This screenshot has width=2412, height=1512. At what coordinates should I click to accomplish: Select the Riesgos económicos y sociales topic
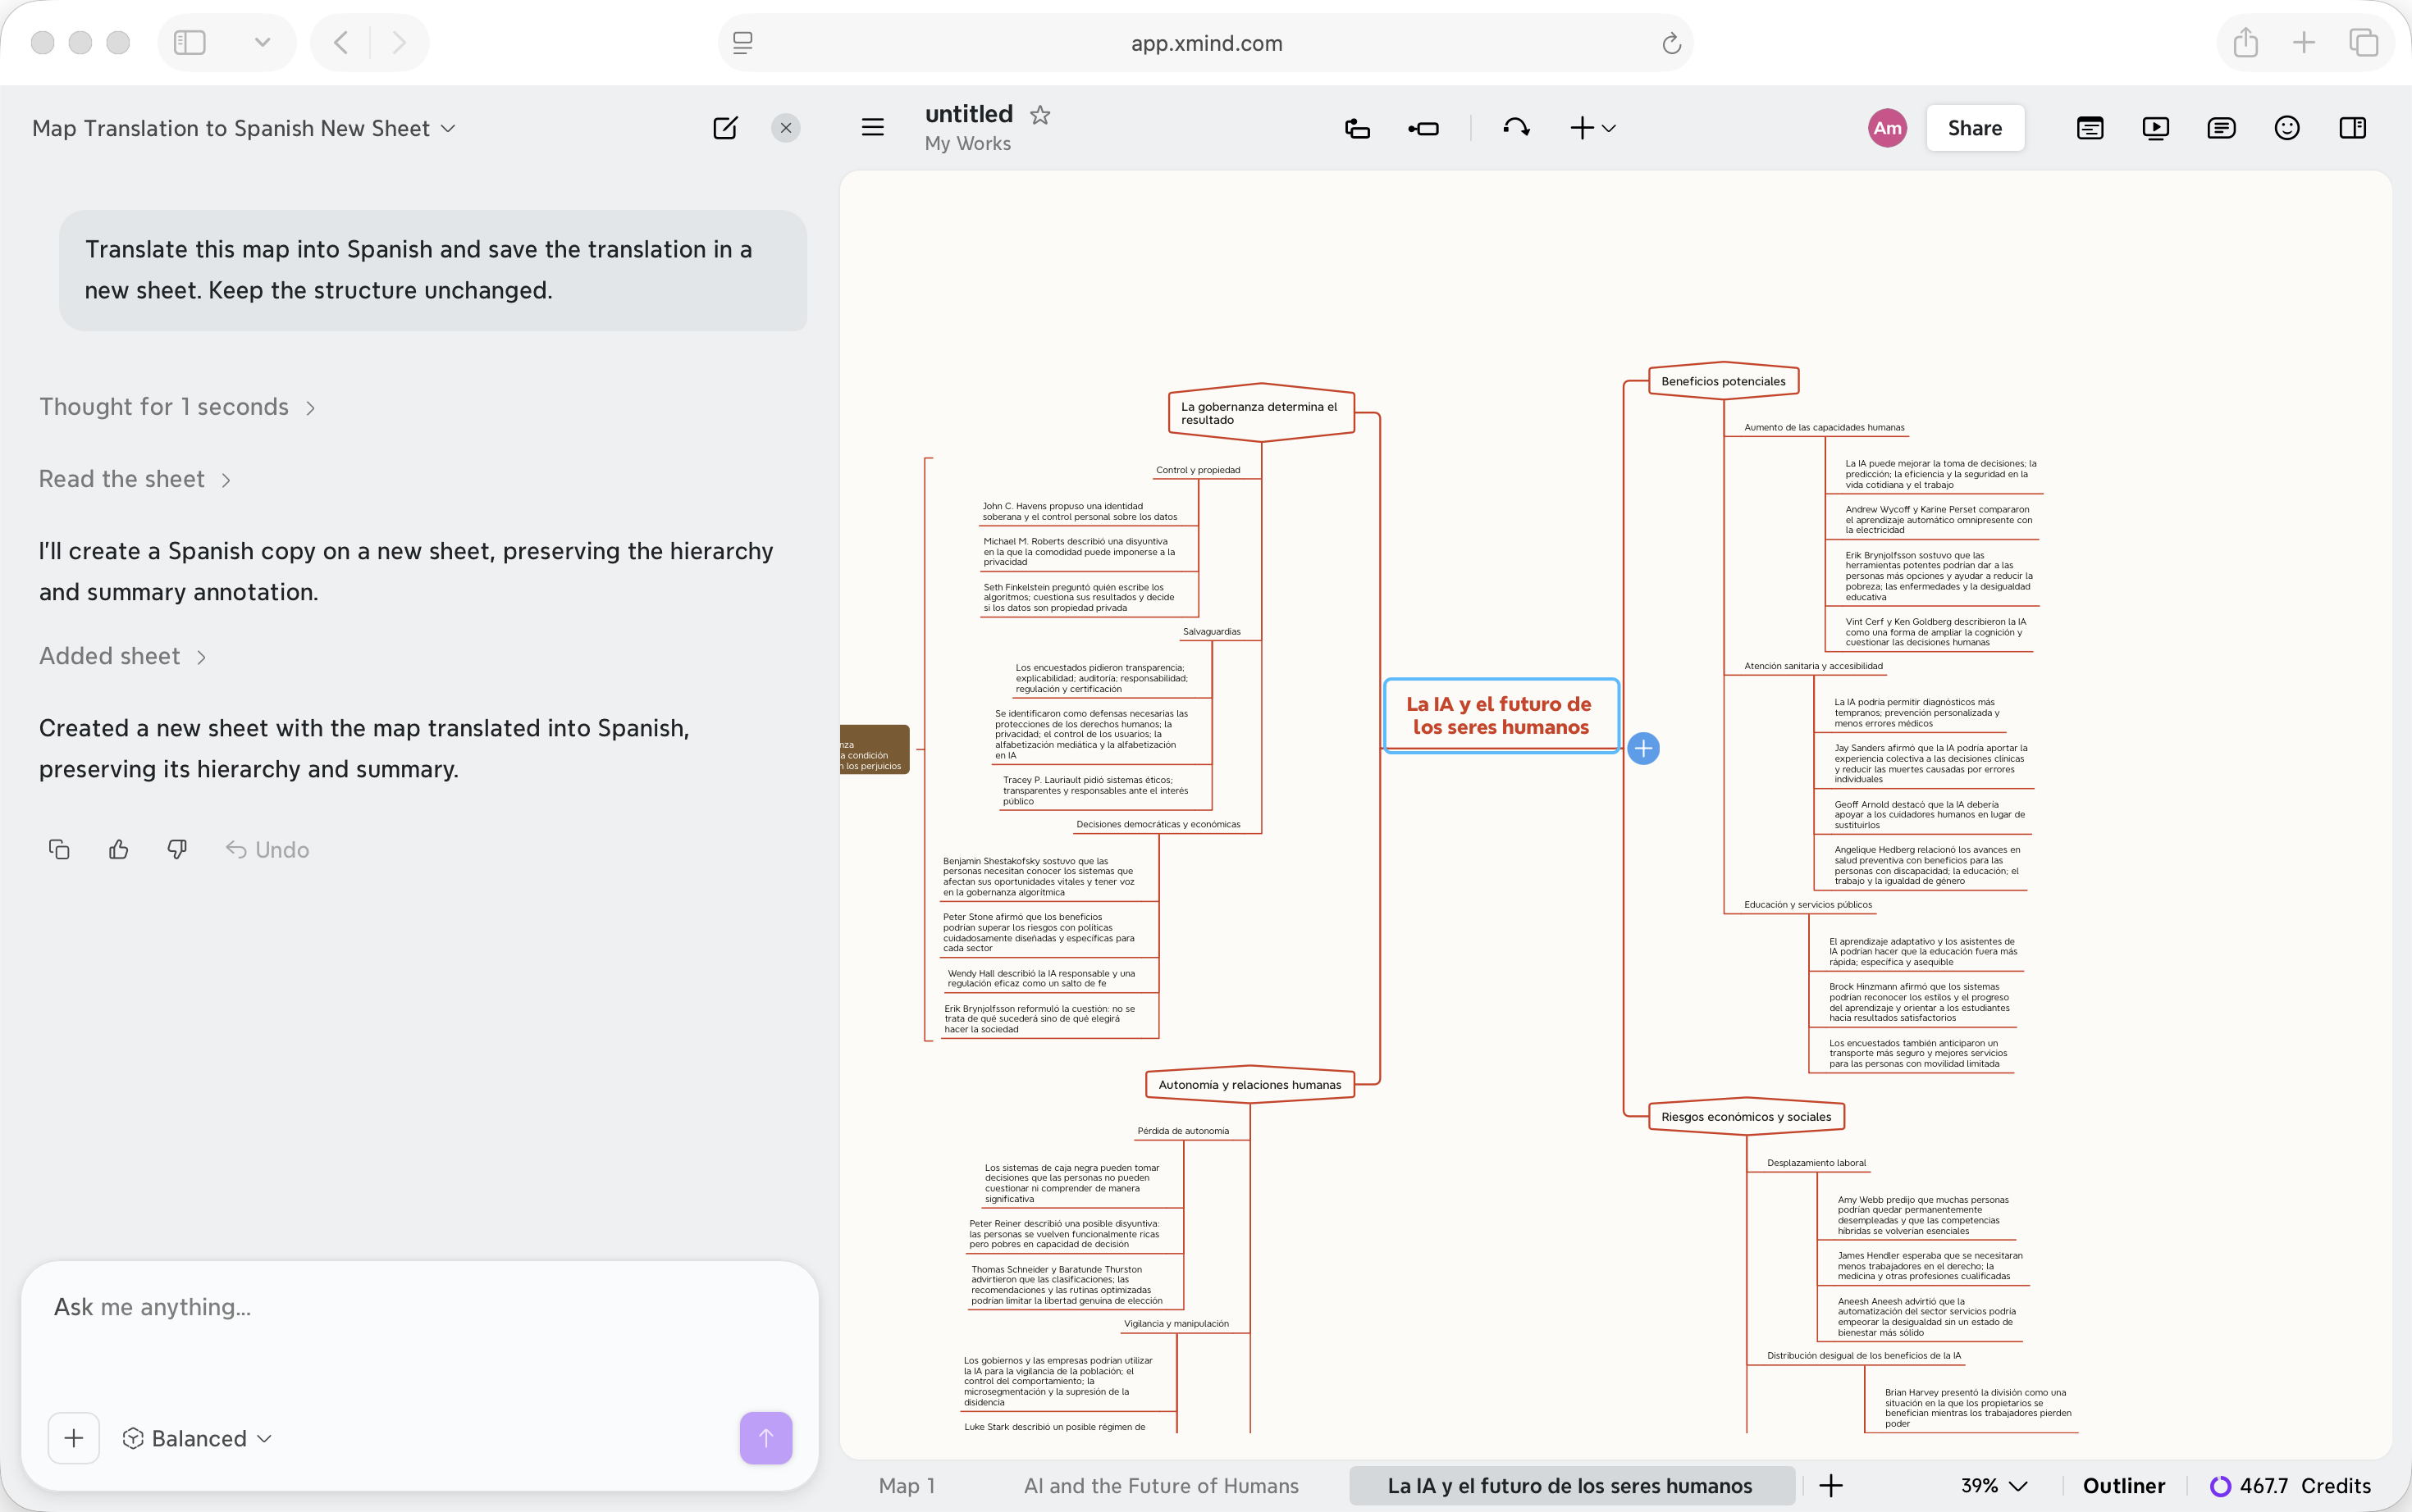[x=1746, y=1116]
